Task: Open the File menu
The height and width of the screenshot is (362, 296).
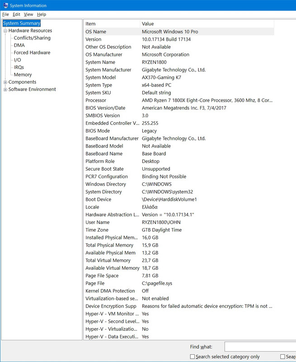Action: click(5, 14)
